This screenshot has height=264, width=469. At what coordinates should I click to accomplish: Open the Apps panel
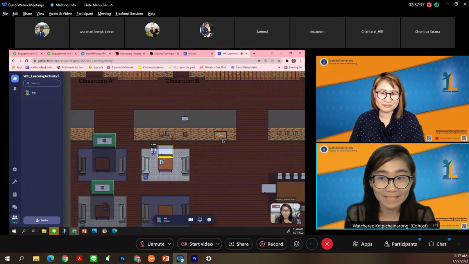(362, 244)
